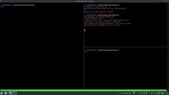Open the Konsole window menu icon in titlebar
Image resolution: width=169 pixels, height=95 pixels.
[1, 1]
